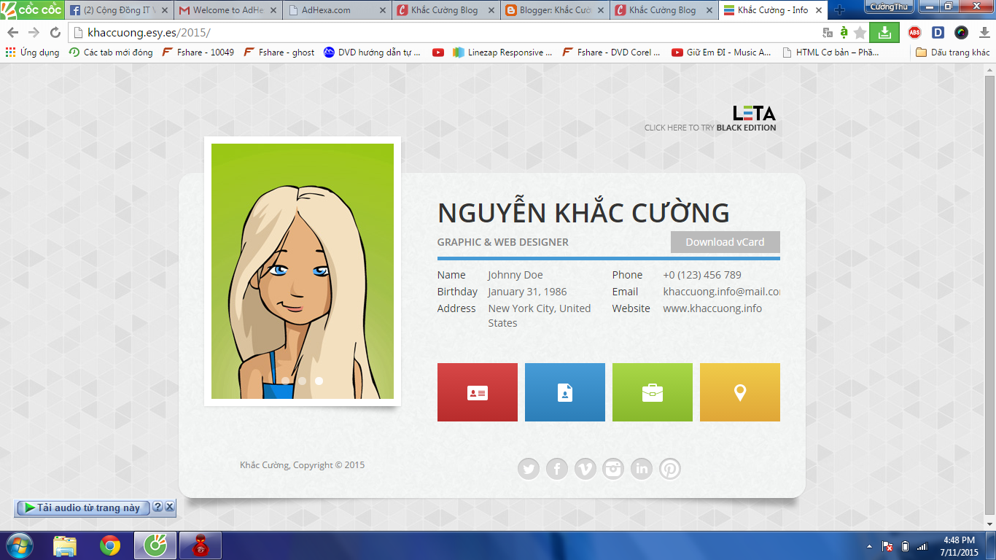This screenshot has width=996, height=560.
Task: Click the yellow location pin icon
Action: click(739, 392)
